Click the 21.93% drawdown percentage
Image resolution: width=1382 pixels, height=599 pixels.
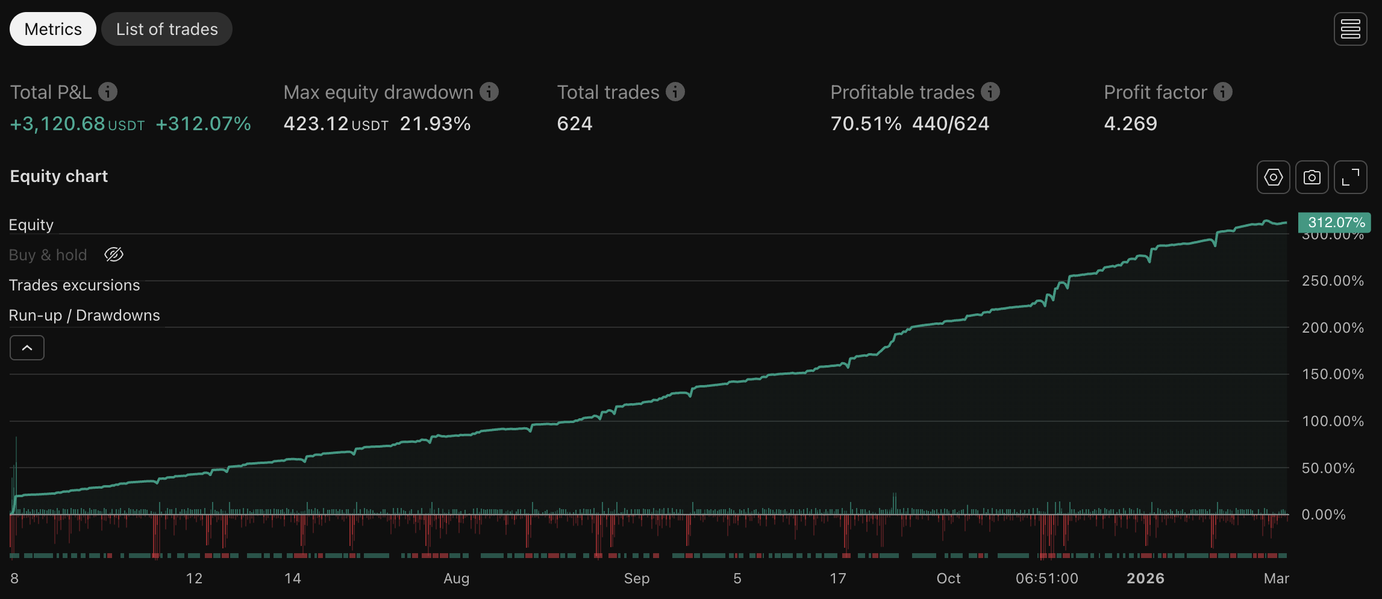(435, 124)
